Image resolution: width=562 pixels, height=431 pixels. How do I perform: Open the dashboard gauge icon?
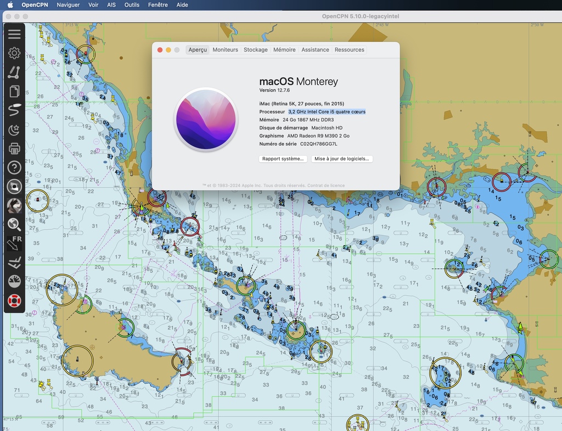14,281
